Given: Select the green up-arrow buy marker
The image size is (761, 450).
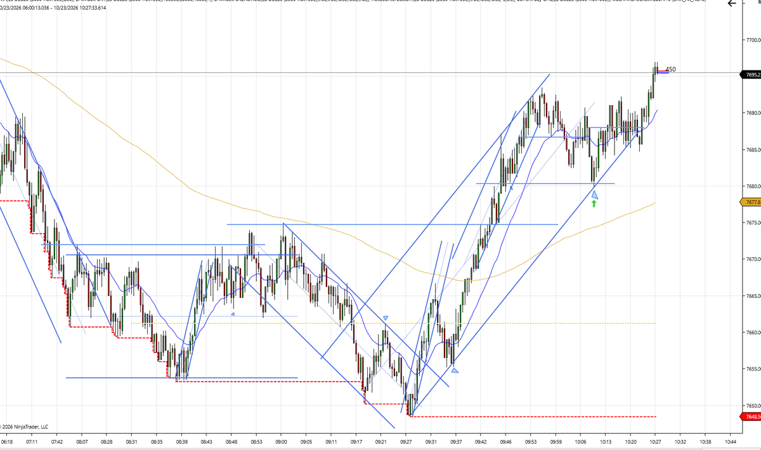Looking at the screenshot, I should pos(594,204).
